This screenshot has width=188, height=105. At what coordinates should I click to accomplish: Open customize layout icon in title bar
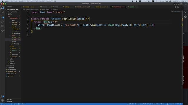(181, 4)
